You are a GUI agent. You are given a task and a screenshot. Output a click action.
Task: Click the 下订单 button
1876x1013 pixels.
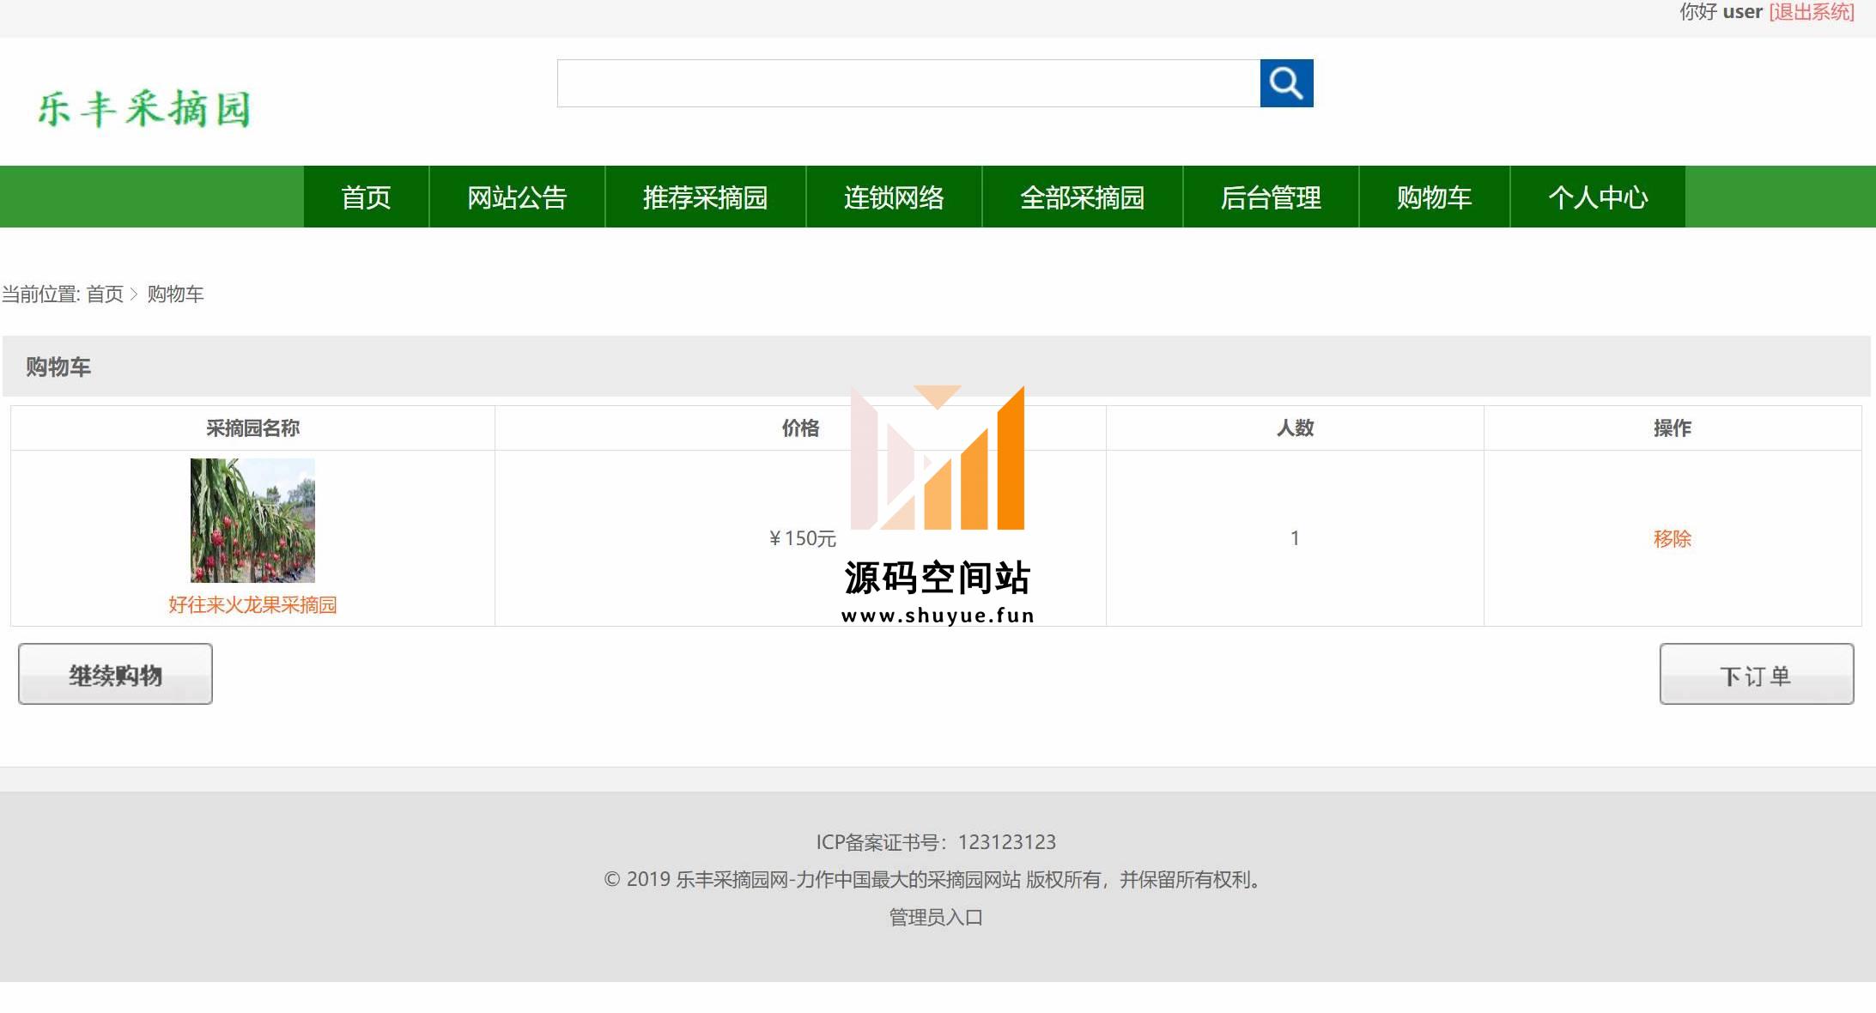point(1757,674)
